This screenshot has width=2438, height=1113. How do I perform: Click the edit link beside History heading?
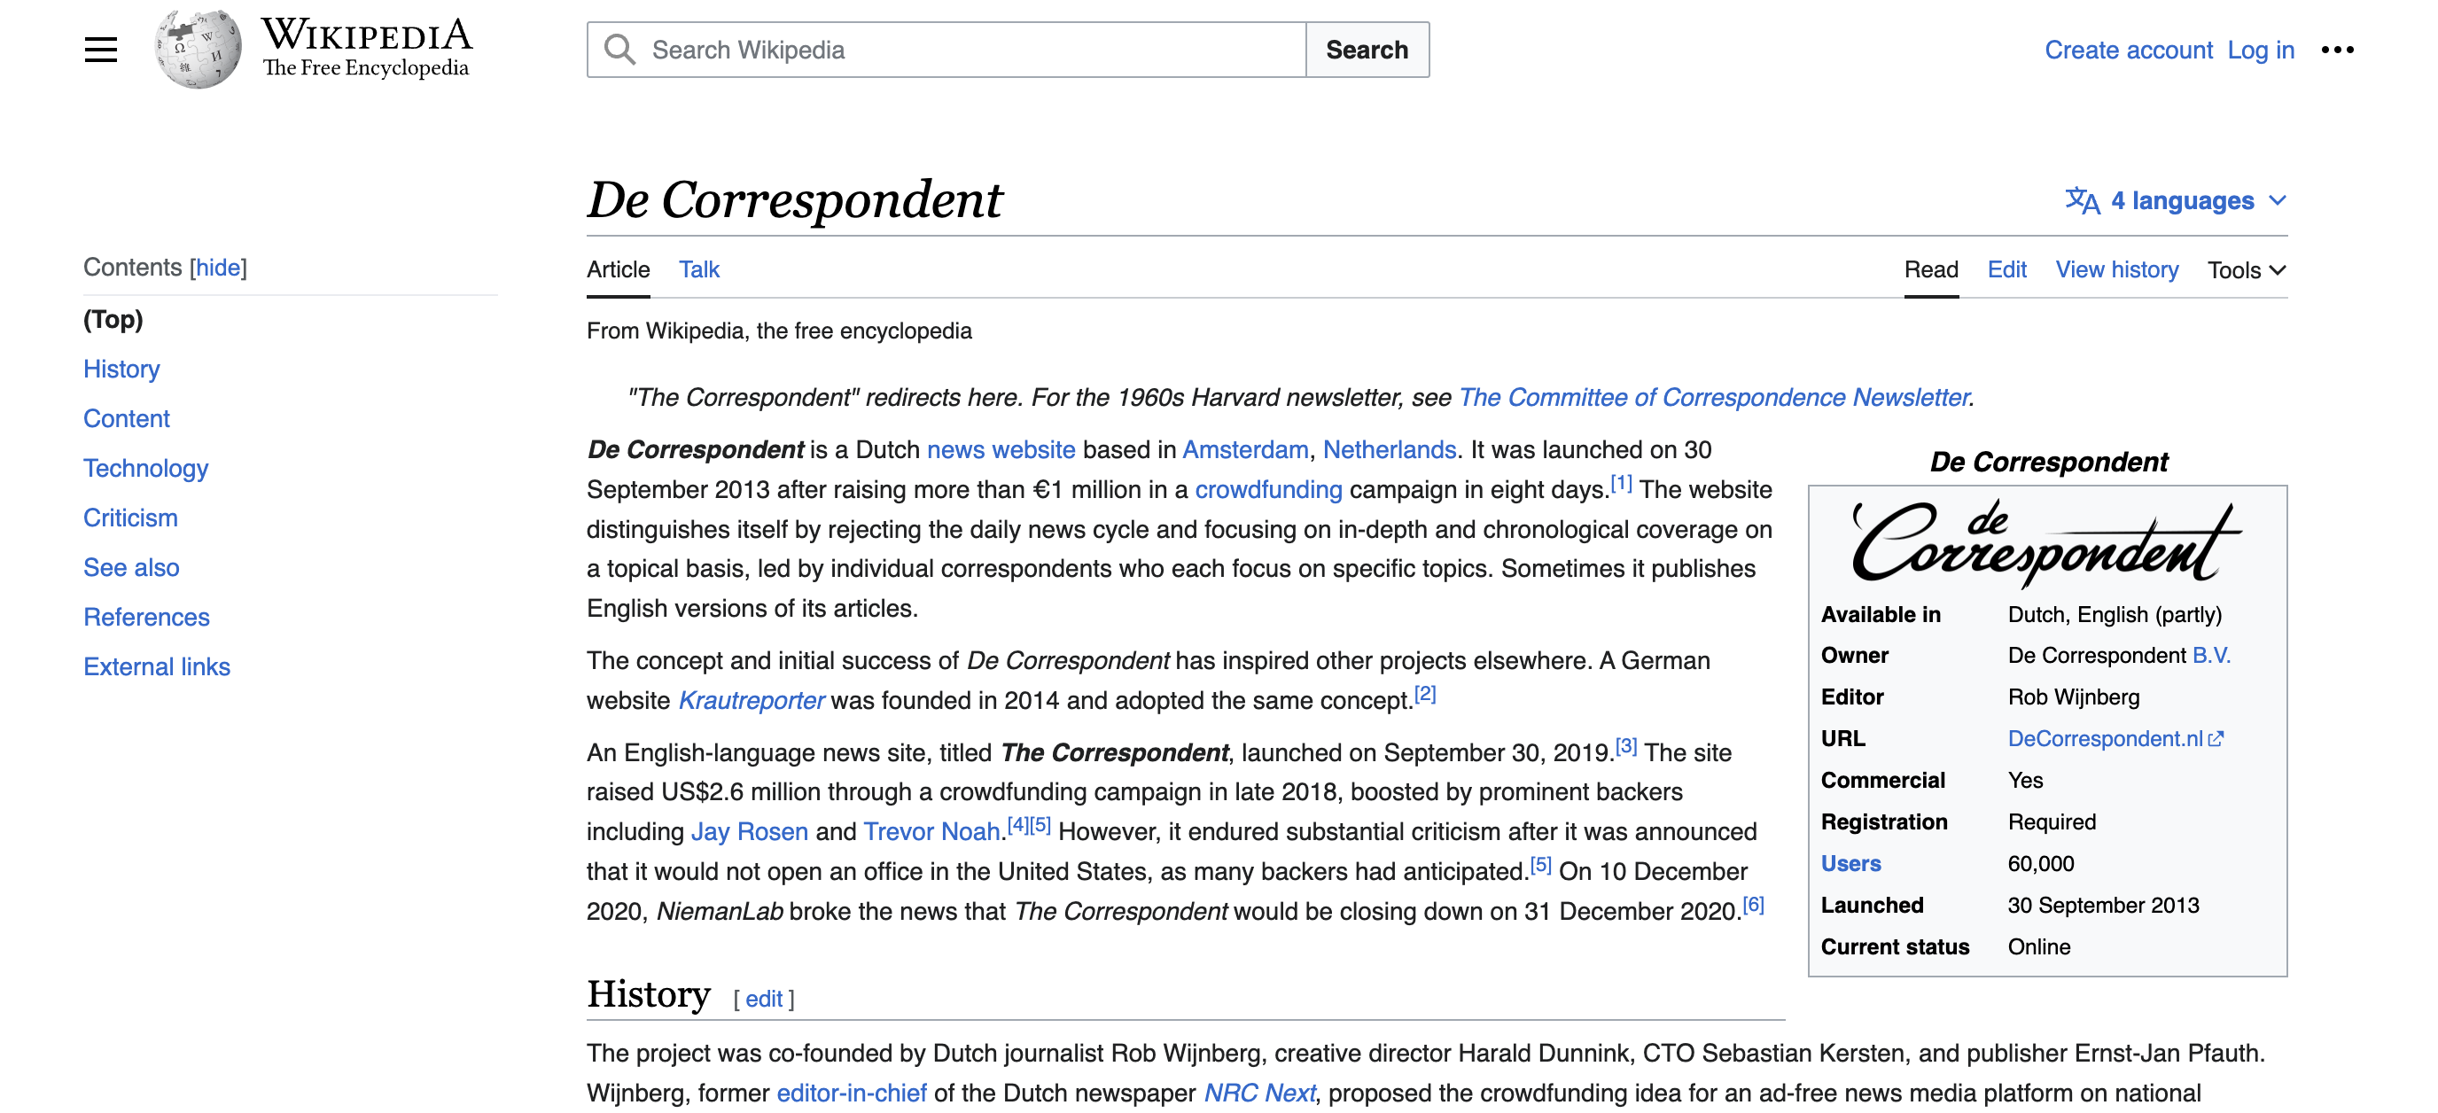pyautogui.click(x=763, y=1000)
